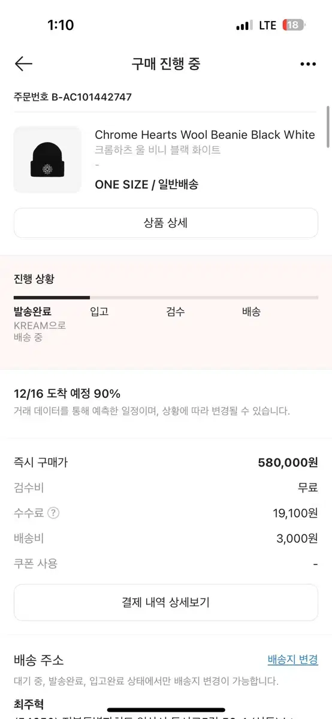Open 결제 내역 상세보기 payment details
Screen dimensions: 332x719
[x=166, y=602]
